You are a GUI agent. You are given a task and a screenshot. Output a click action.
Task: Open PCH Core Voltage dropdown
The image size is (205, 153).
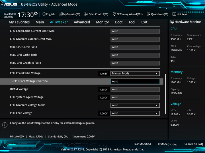[x=135, y=113]
